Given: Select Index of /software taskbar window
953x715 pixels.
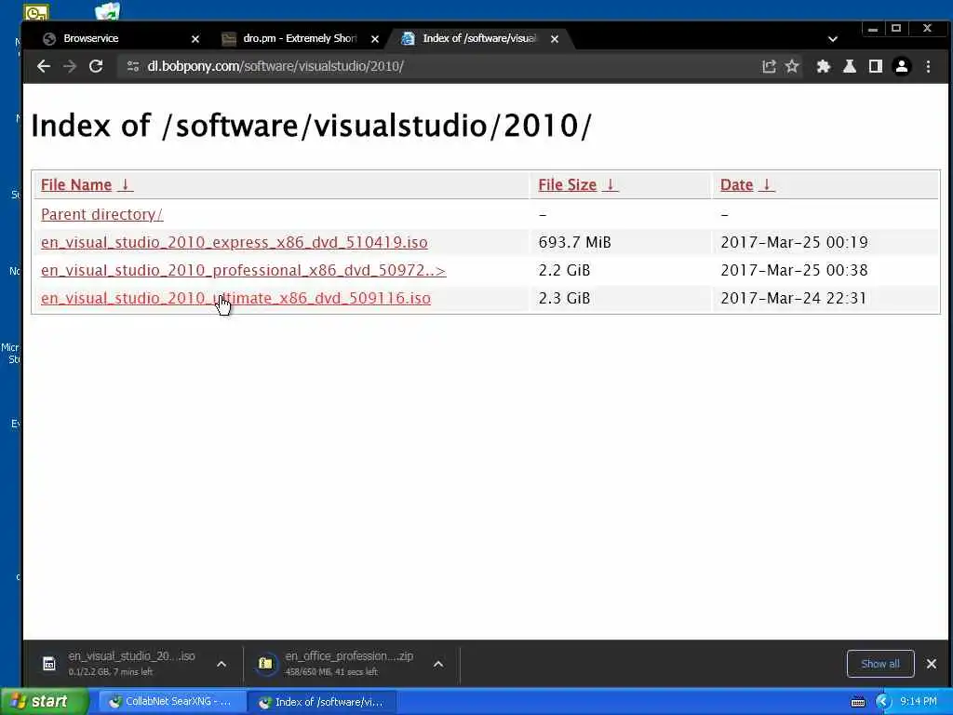Looking at the screenshot, I should pyautogui.click(x=322, y=702).
